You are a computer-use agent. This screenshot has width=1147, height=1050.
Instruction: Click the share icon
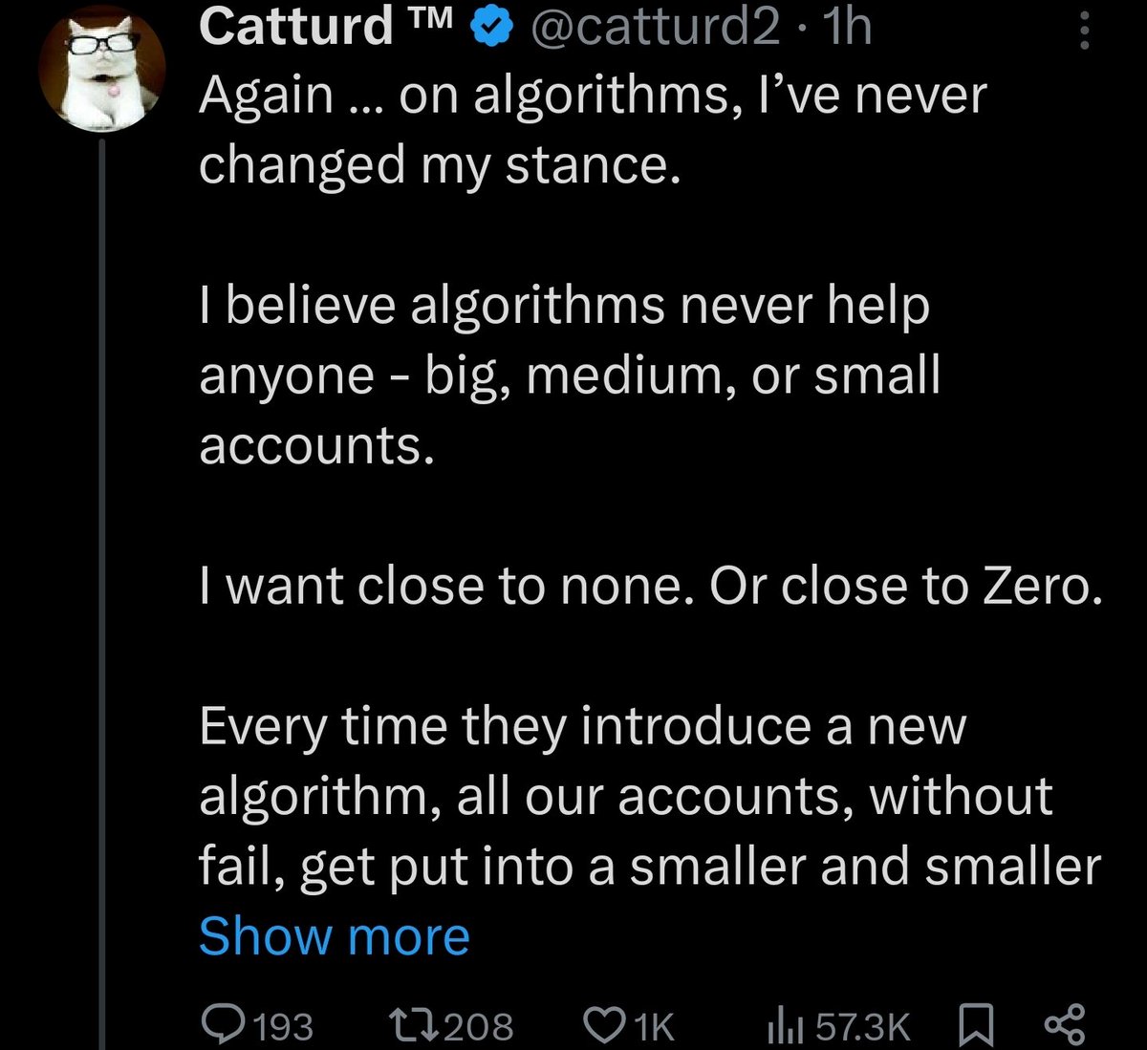coord(1064,1025)
